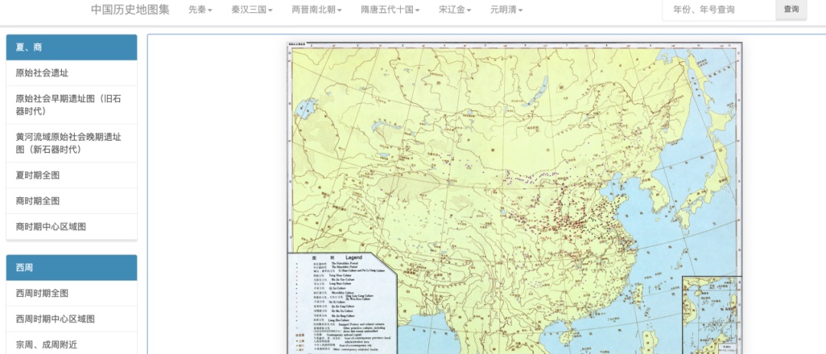
Task: Open 黄河流域原始社会晚期遗址图(新石器时代) entry
Action: [x=72, y=143]
